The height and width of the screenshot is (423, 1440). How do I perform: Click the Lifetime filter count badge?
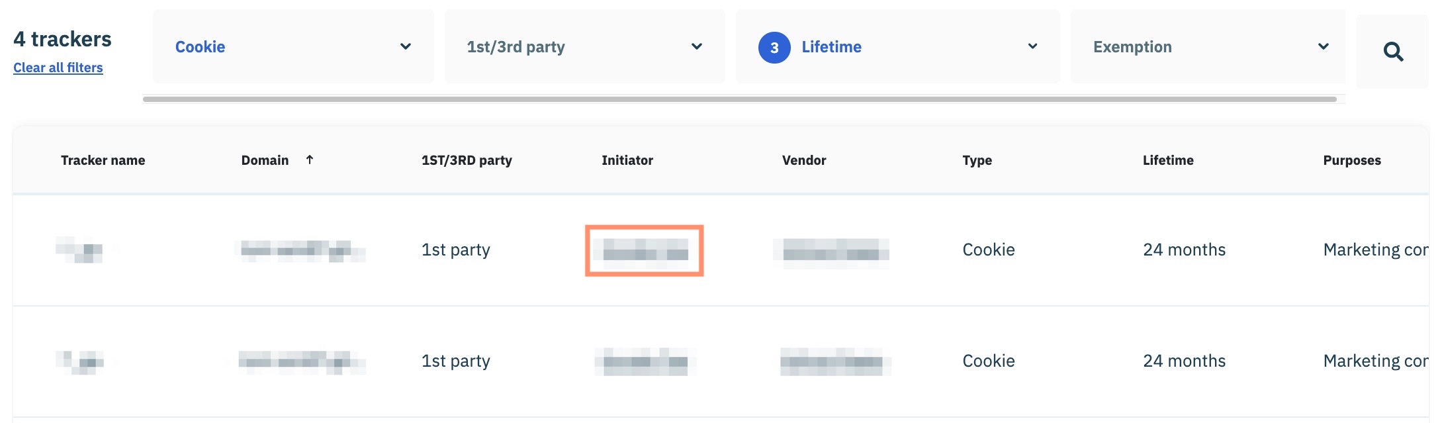(774, 48)
